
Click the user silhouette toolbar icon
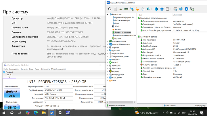click(x=148, y=9)
